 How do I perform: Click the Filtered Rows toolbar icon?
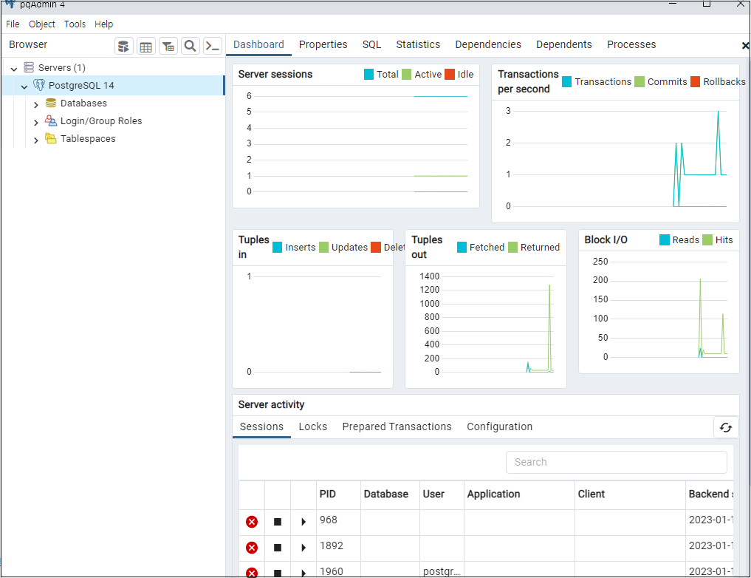(x=168, y=46)
